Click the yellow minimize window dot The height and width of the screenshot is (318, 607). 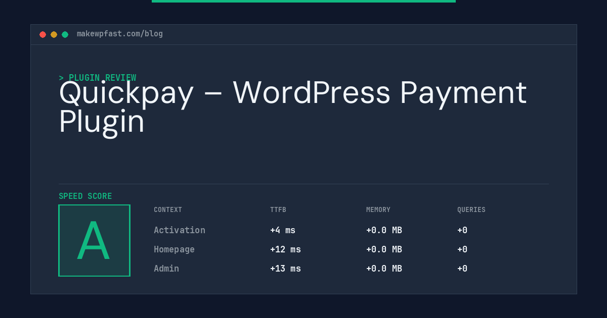(x=54, y=34)
